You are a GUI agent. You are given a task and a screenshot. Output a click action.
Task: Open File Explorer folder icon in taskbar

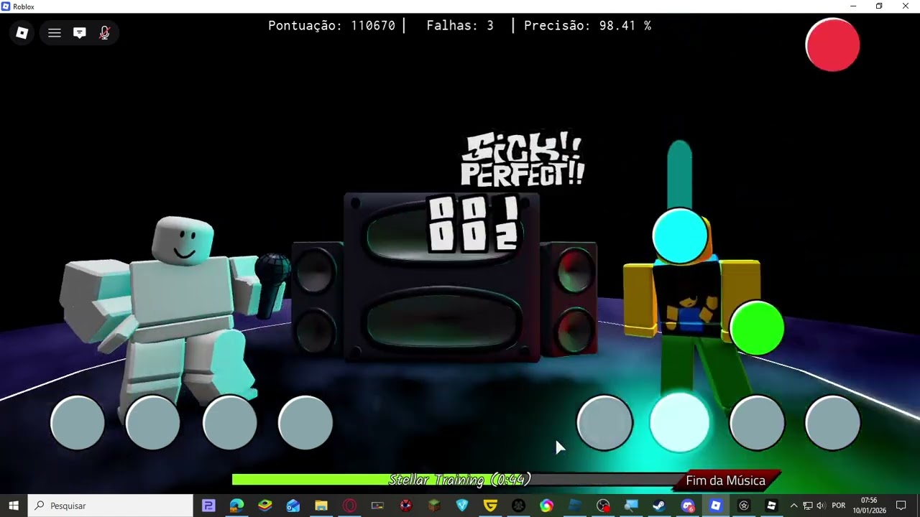tap(321, 506)
